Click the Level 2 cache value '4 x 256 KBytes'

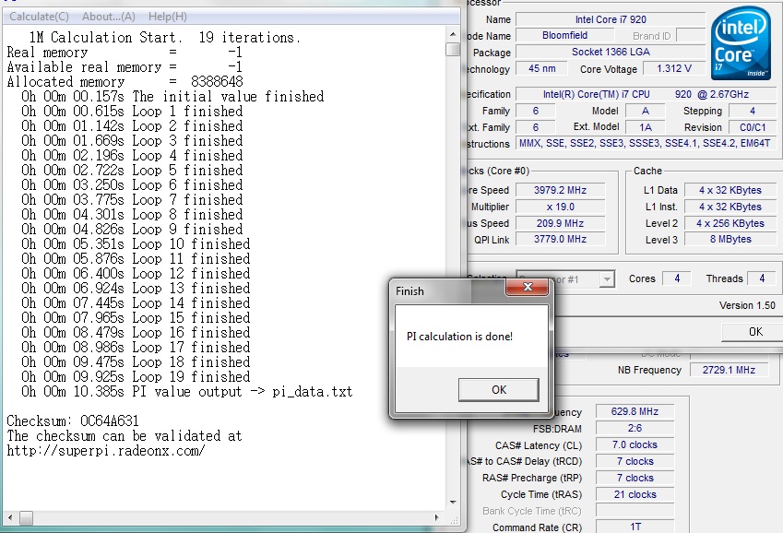coord(730,223)
